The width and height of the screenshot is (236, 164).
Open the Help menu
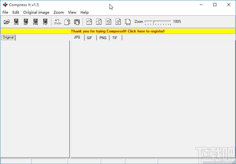tap(85, 12)
